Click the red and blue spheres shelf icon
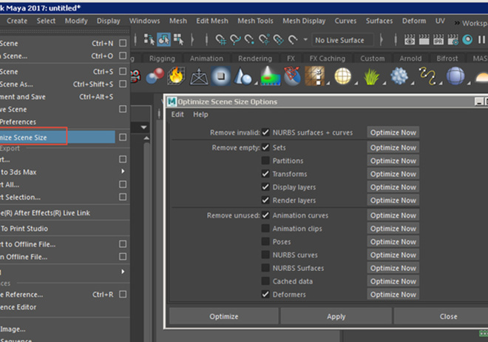Viewport: 488px width, 342px height. coord(157,76)
